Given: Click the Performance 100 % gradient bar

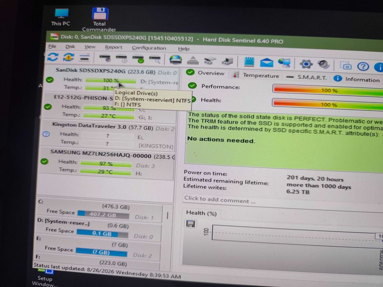Looking at the screenshot, I should click(x=328, y=90).
